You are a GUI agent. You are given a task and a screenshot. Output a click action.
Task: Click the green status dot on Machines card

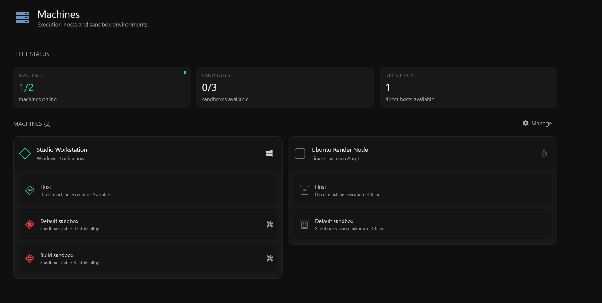(x=185, y=73)
